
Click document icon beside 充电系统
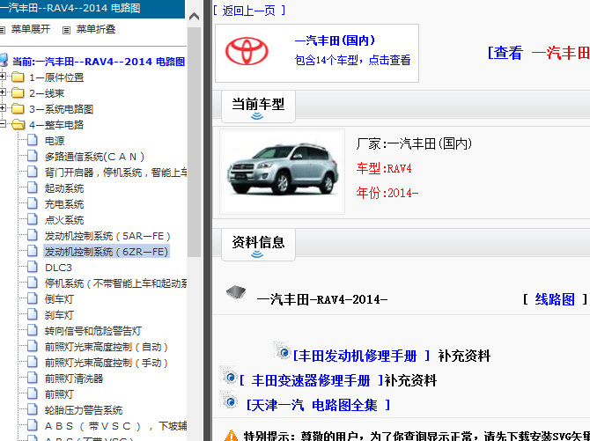click(x=33, y=203)
